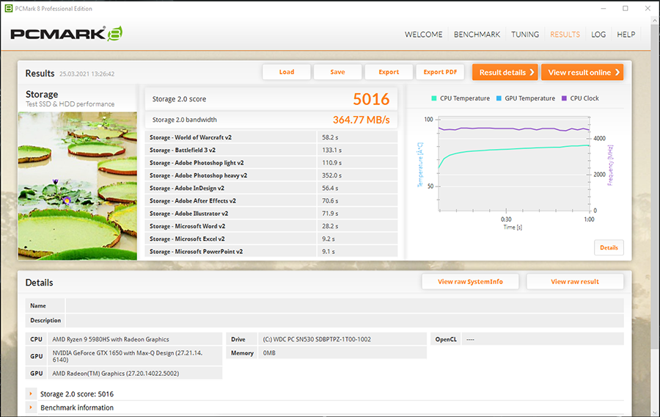660x417 pixels.
Task: Select the Storage - World of Warcraft v2 row
Action: (271, 137)
